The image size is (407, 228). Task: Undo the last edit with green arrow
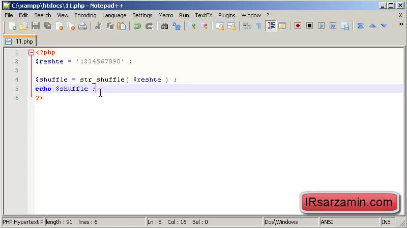coord(137,26)
